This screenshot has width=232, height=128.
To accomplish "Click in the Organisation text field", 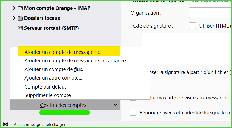I will point(210,13).
